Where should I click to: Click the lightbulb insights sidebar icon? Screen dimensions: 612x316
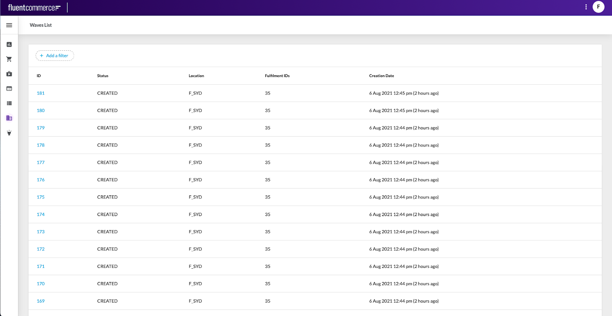[9, 133]
